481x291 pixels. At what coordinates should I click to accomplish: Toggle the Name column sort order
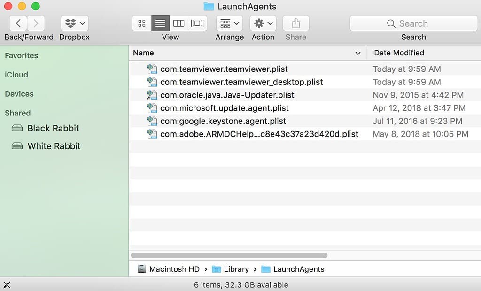[x=144, y=53]
